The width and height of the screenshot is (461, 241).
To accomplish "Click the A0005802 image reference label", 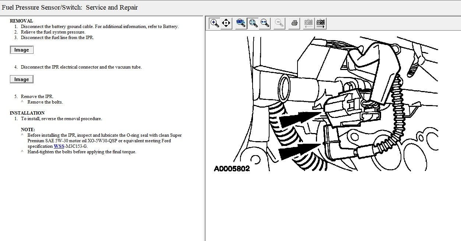I will [x=232, y=169].
